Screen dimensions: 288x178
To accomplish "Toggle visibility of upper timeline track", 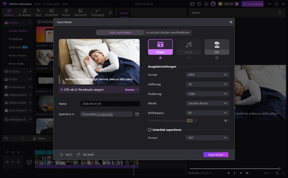I will click(13, 152).
